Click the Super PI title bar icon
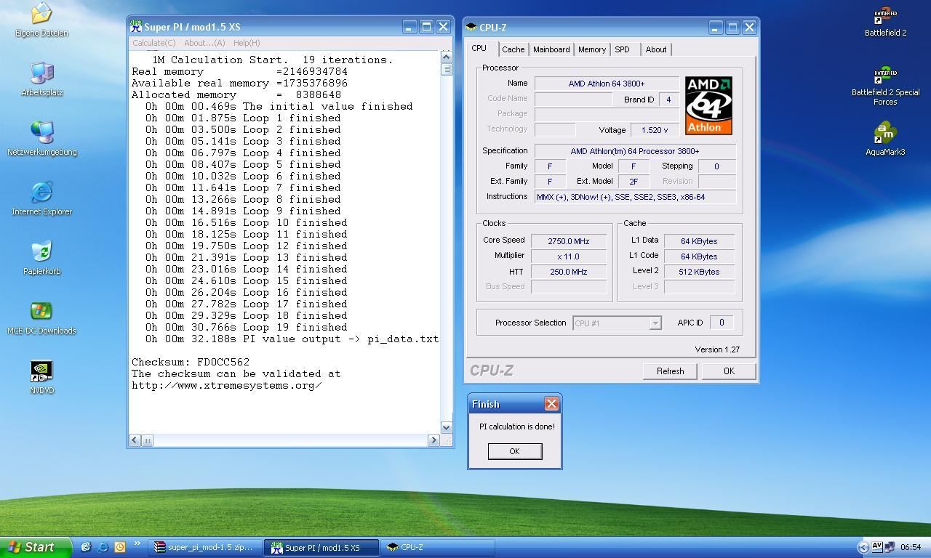The width and height of the screenshot is (931, 558). coord(136,27)
